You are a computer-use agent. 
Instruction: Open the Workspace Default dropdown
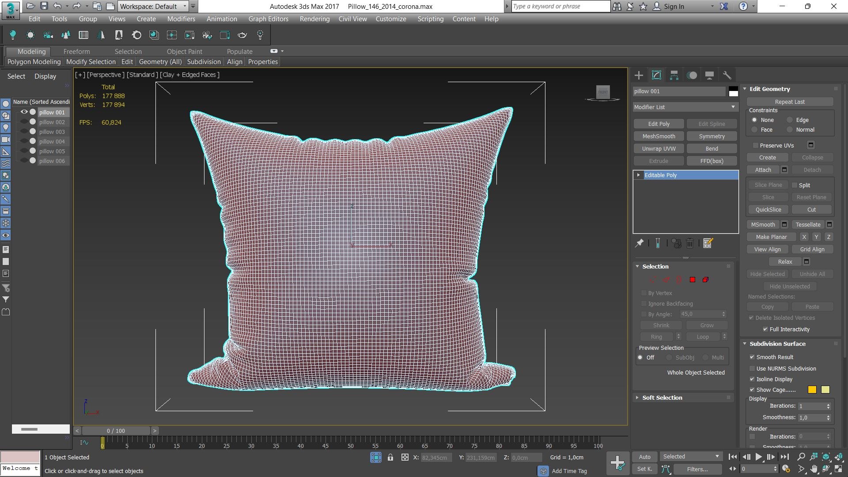pos(153,6)
